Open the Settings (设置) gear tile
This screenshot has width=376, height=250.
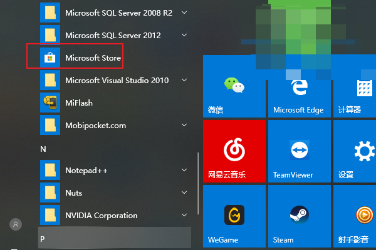pyautogui.click(x=355, y=151)
